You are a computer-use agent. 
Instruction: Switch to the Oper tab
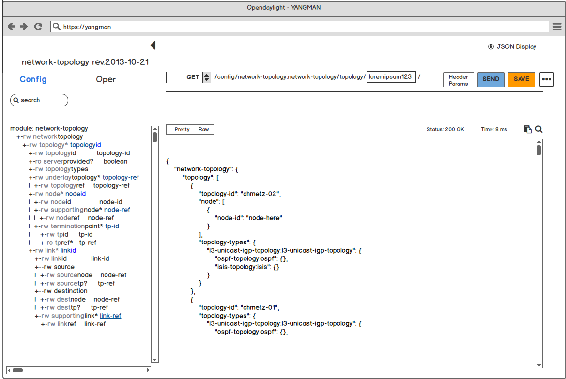pos(106,79)
